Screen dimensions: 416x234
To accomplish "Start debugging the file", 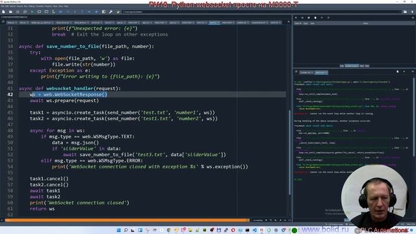I will (60, 12).
